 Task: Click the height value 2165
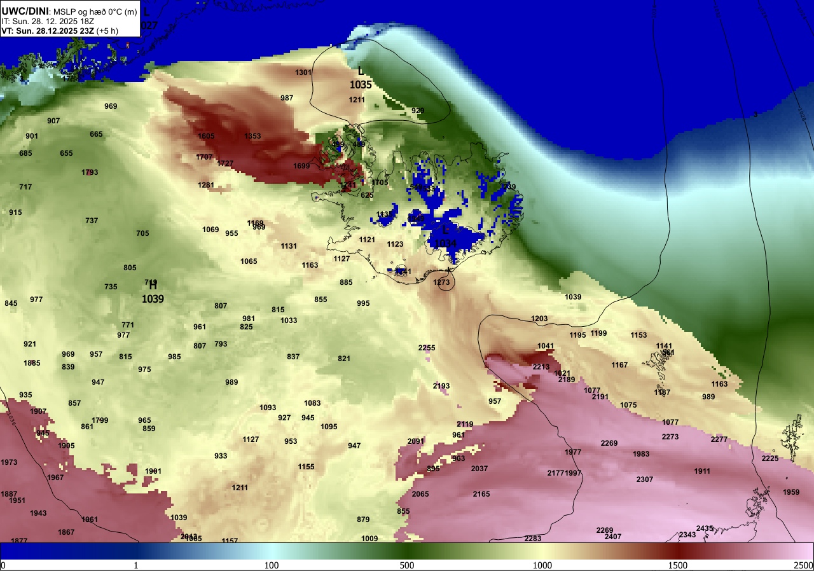481,494
